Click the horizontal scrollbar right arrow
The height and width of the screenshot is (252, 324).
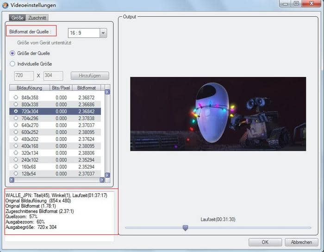pyautogui.click(x=102, y=180)
